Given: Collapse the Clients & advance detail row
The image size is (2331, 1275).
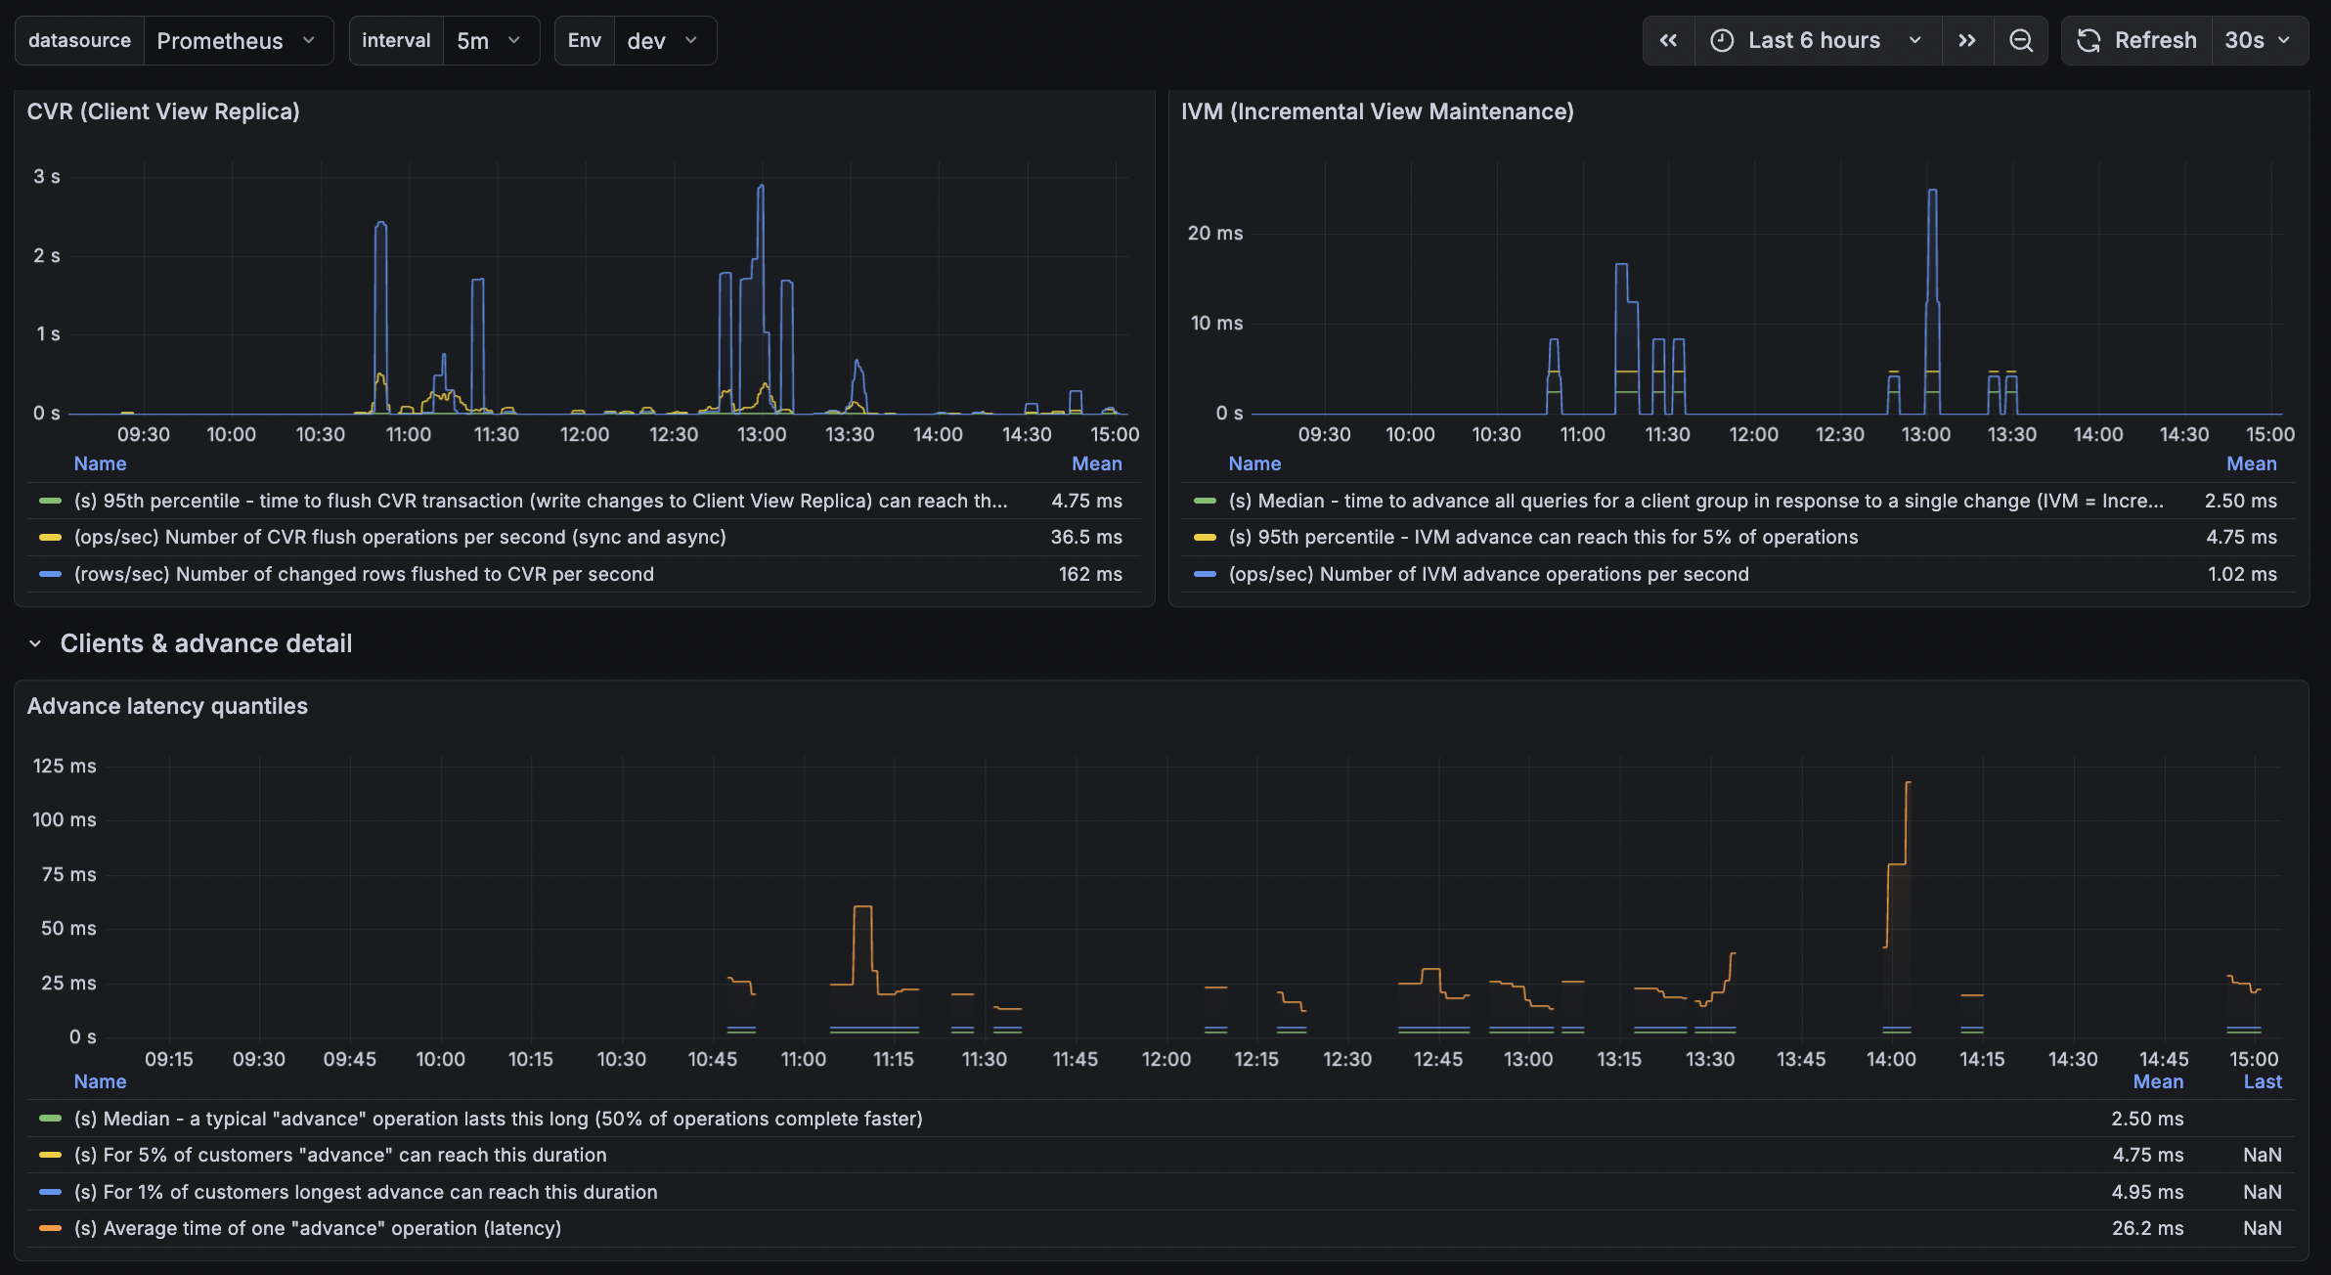Looking at the screenshot, I should point(36,643).
